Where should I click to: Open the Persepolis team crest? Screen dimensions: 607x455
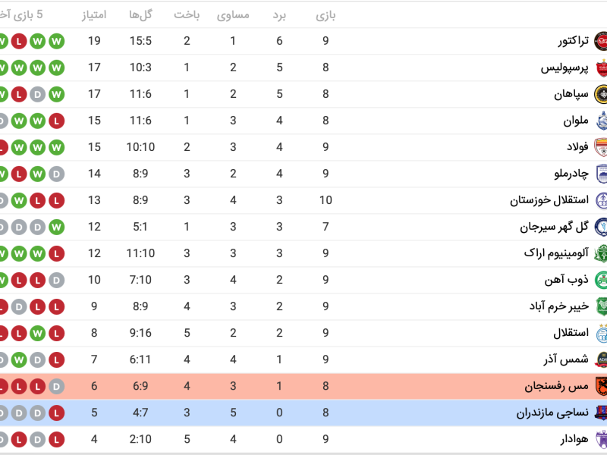point(600,67)
